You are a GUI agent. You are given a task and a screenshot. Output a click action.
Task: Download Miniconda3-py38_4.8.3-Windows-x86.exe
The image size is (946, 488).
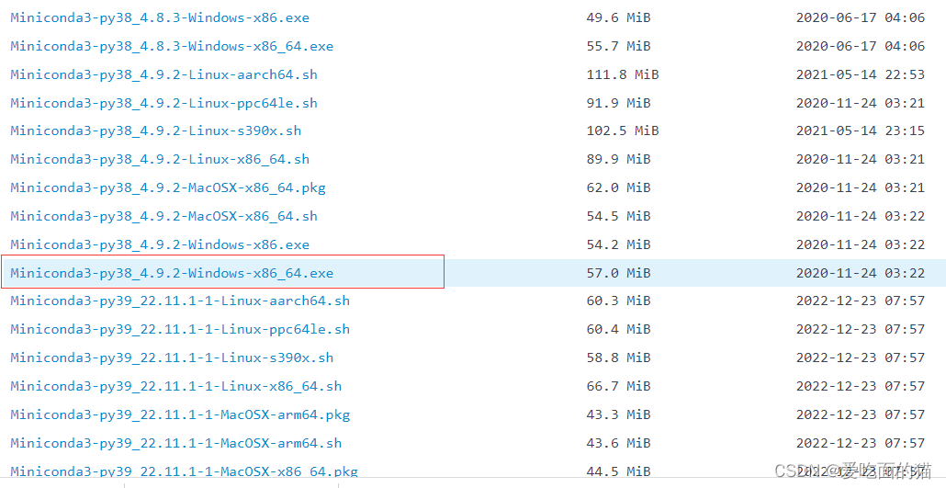160,17
